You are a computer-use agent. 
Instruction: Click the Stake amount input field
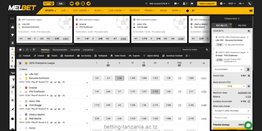coord(230,86)
